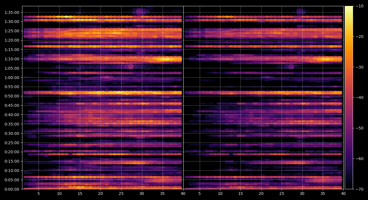This screenshot has height=200, width=368.
Task: Click the −60 colorbar tick label
Action: tap(360, 159)
